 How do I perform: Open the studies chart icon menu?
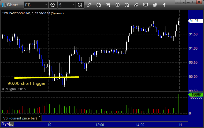(99, 5)
